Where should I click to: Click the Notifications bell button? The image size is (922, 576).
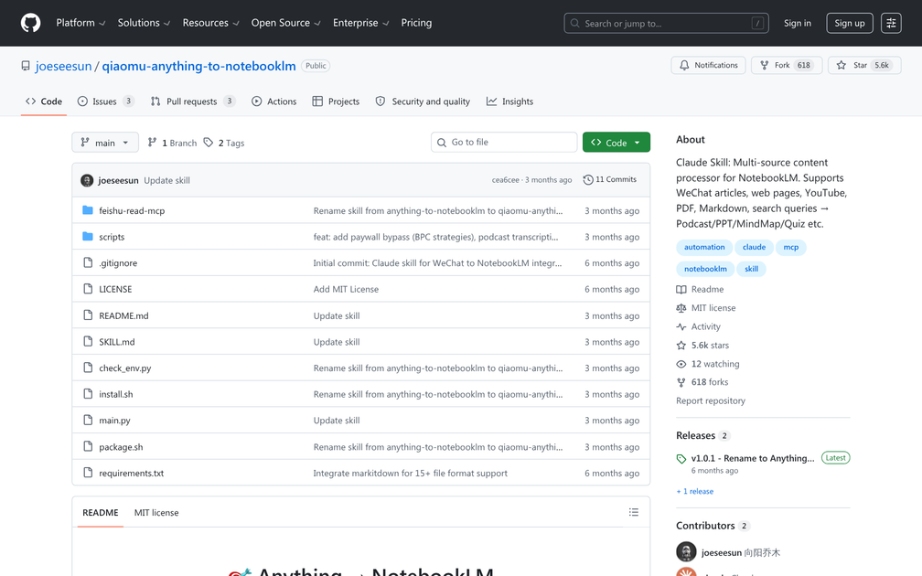[709, 65]
